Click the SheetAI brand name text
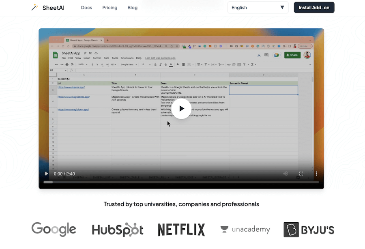Image resolution: width=365 pixels, height=249 pixels. tap(54, 8)
